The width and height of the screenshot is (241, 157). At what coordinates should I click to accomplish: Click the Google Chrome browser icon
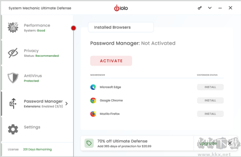93,100
